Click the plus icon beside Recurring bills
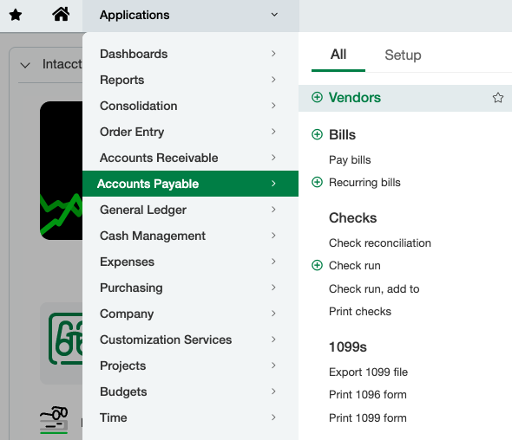 click(x=317, y=182)
